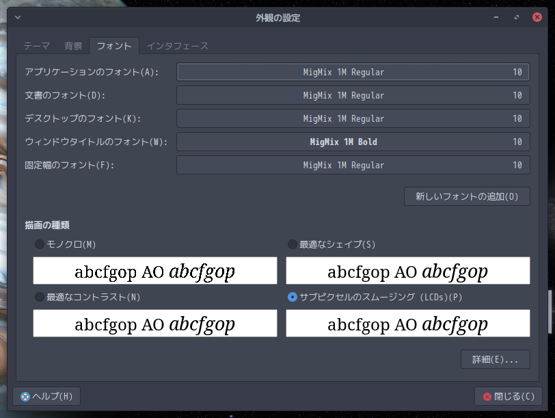Switch to the 背景 tab
This screenshot has width=555, height=418.
click(x=73, y=46)
